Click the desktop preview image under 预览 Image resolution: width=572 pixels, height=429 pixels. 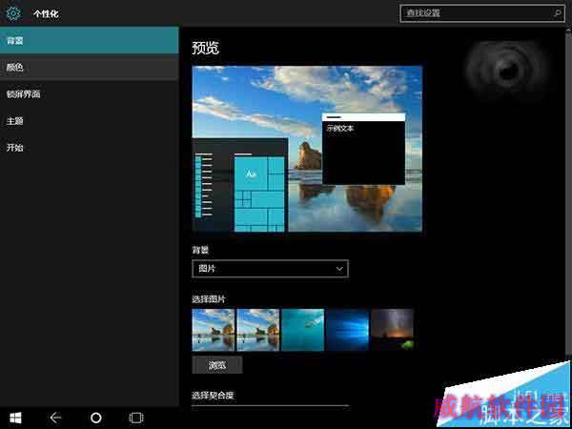tap(307, 148)
